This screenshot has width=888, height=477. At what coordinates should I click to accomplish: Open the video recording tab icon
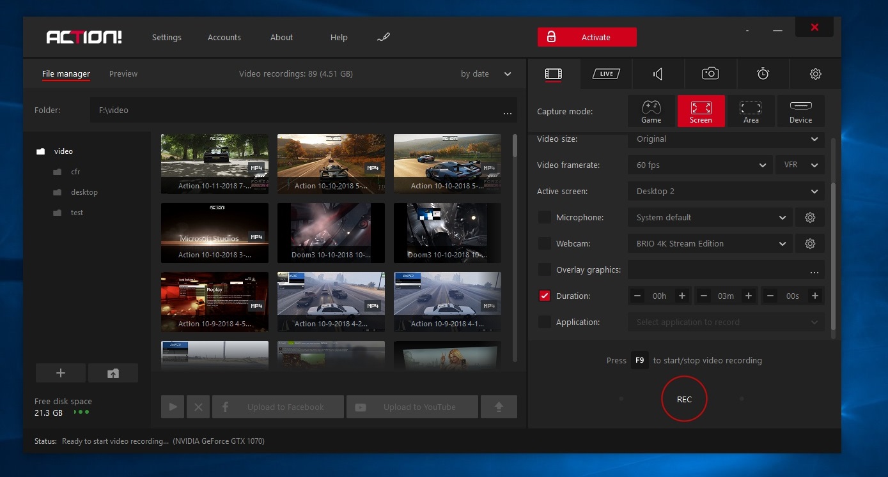coord(554,74)
